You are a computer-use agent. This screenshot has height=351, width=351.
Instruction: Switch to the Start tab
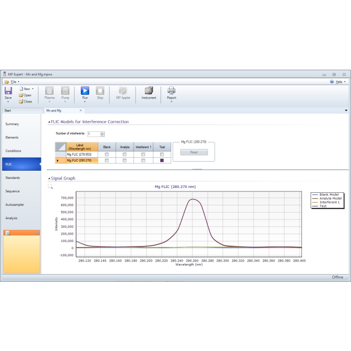[8, 111]
